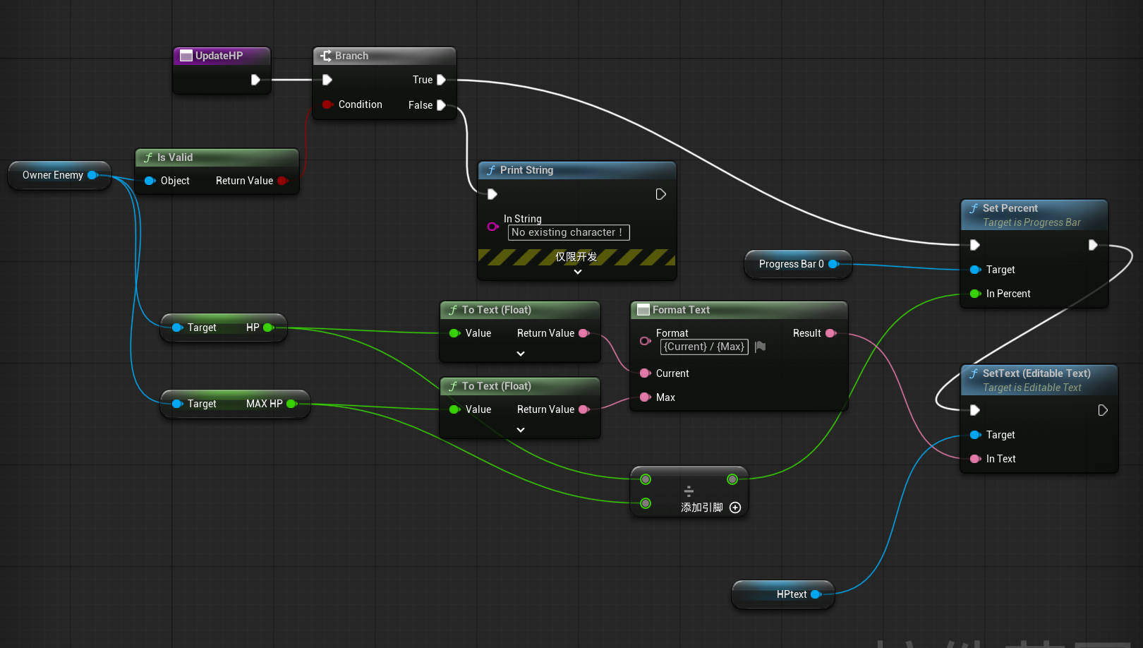Click the SetText output execution pin

pyautogui.click(x=1103, y=410)
